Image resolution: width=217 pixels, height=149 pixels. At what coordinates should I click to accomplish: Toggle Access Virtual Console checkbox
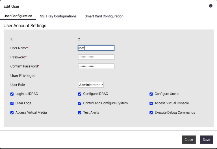click(151, 103)
